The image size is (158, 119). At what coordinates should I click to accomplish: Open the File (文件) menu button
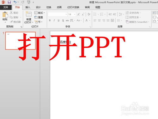[x=6, y=7]
